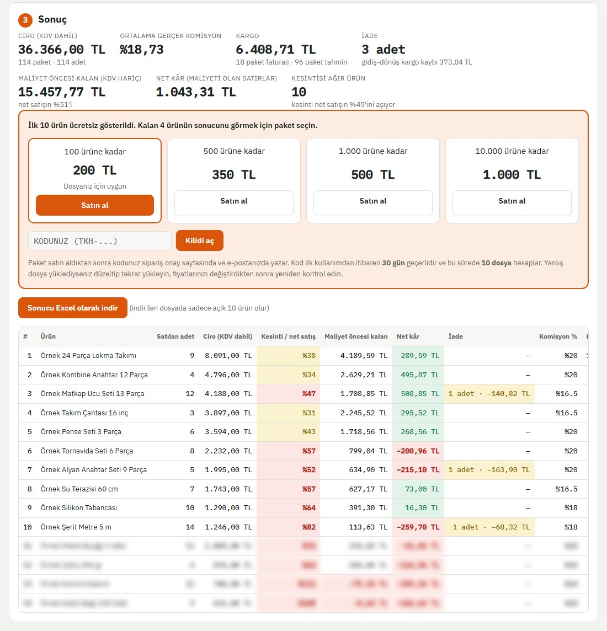Click the -259,70 TL net profit cell

[x=418, y=527]
